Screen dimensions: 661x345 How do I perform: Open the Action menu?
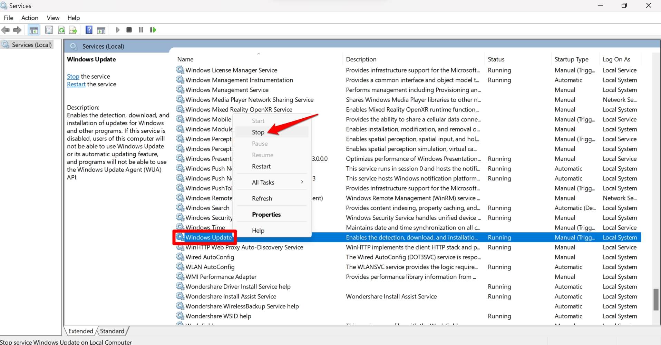[30, 18]
